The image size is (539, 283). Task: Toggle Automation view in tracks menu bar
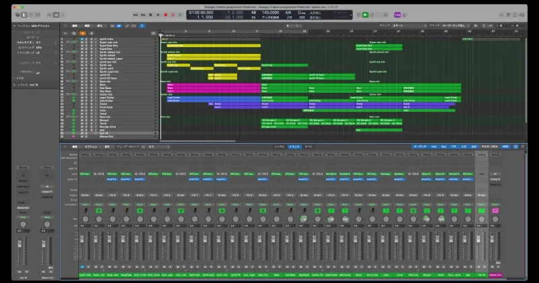(127, 26)
